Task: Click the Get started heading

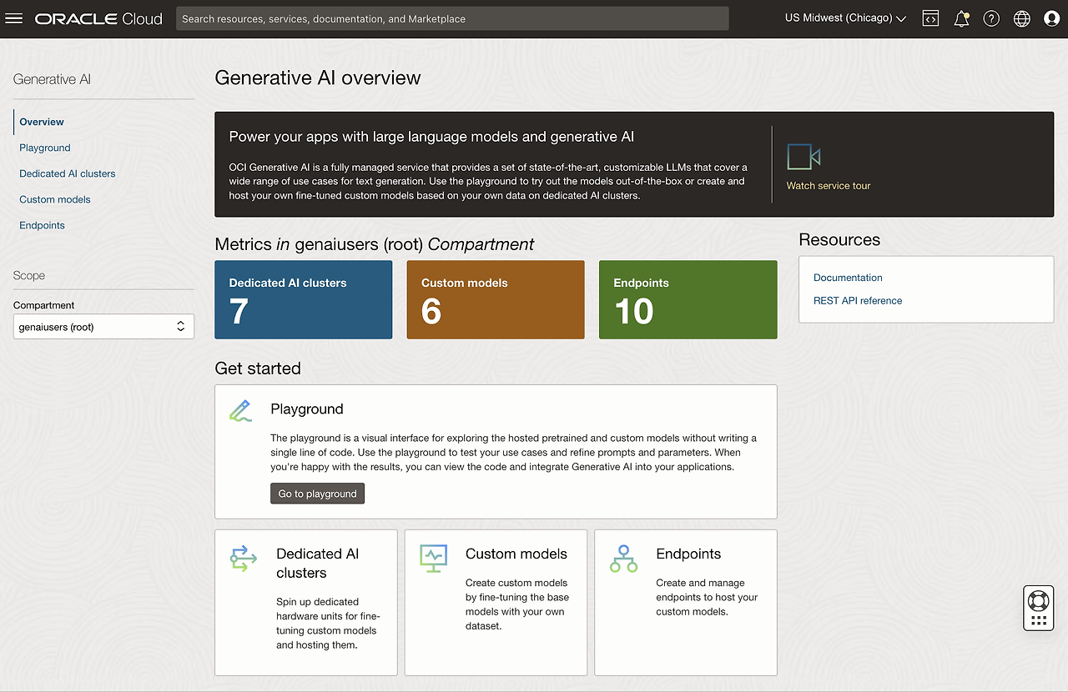Action: click(258, 369)
